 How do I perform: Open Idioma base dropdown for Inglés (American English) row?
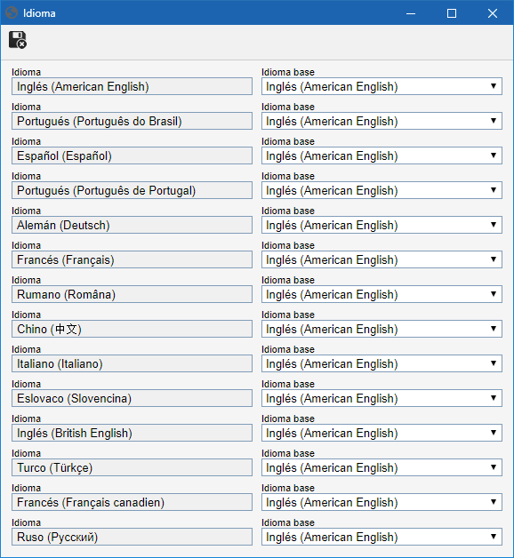[x=381, y=86]
